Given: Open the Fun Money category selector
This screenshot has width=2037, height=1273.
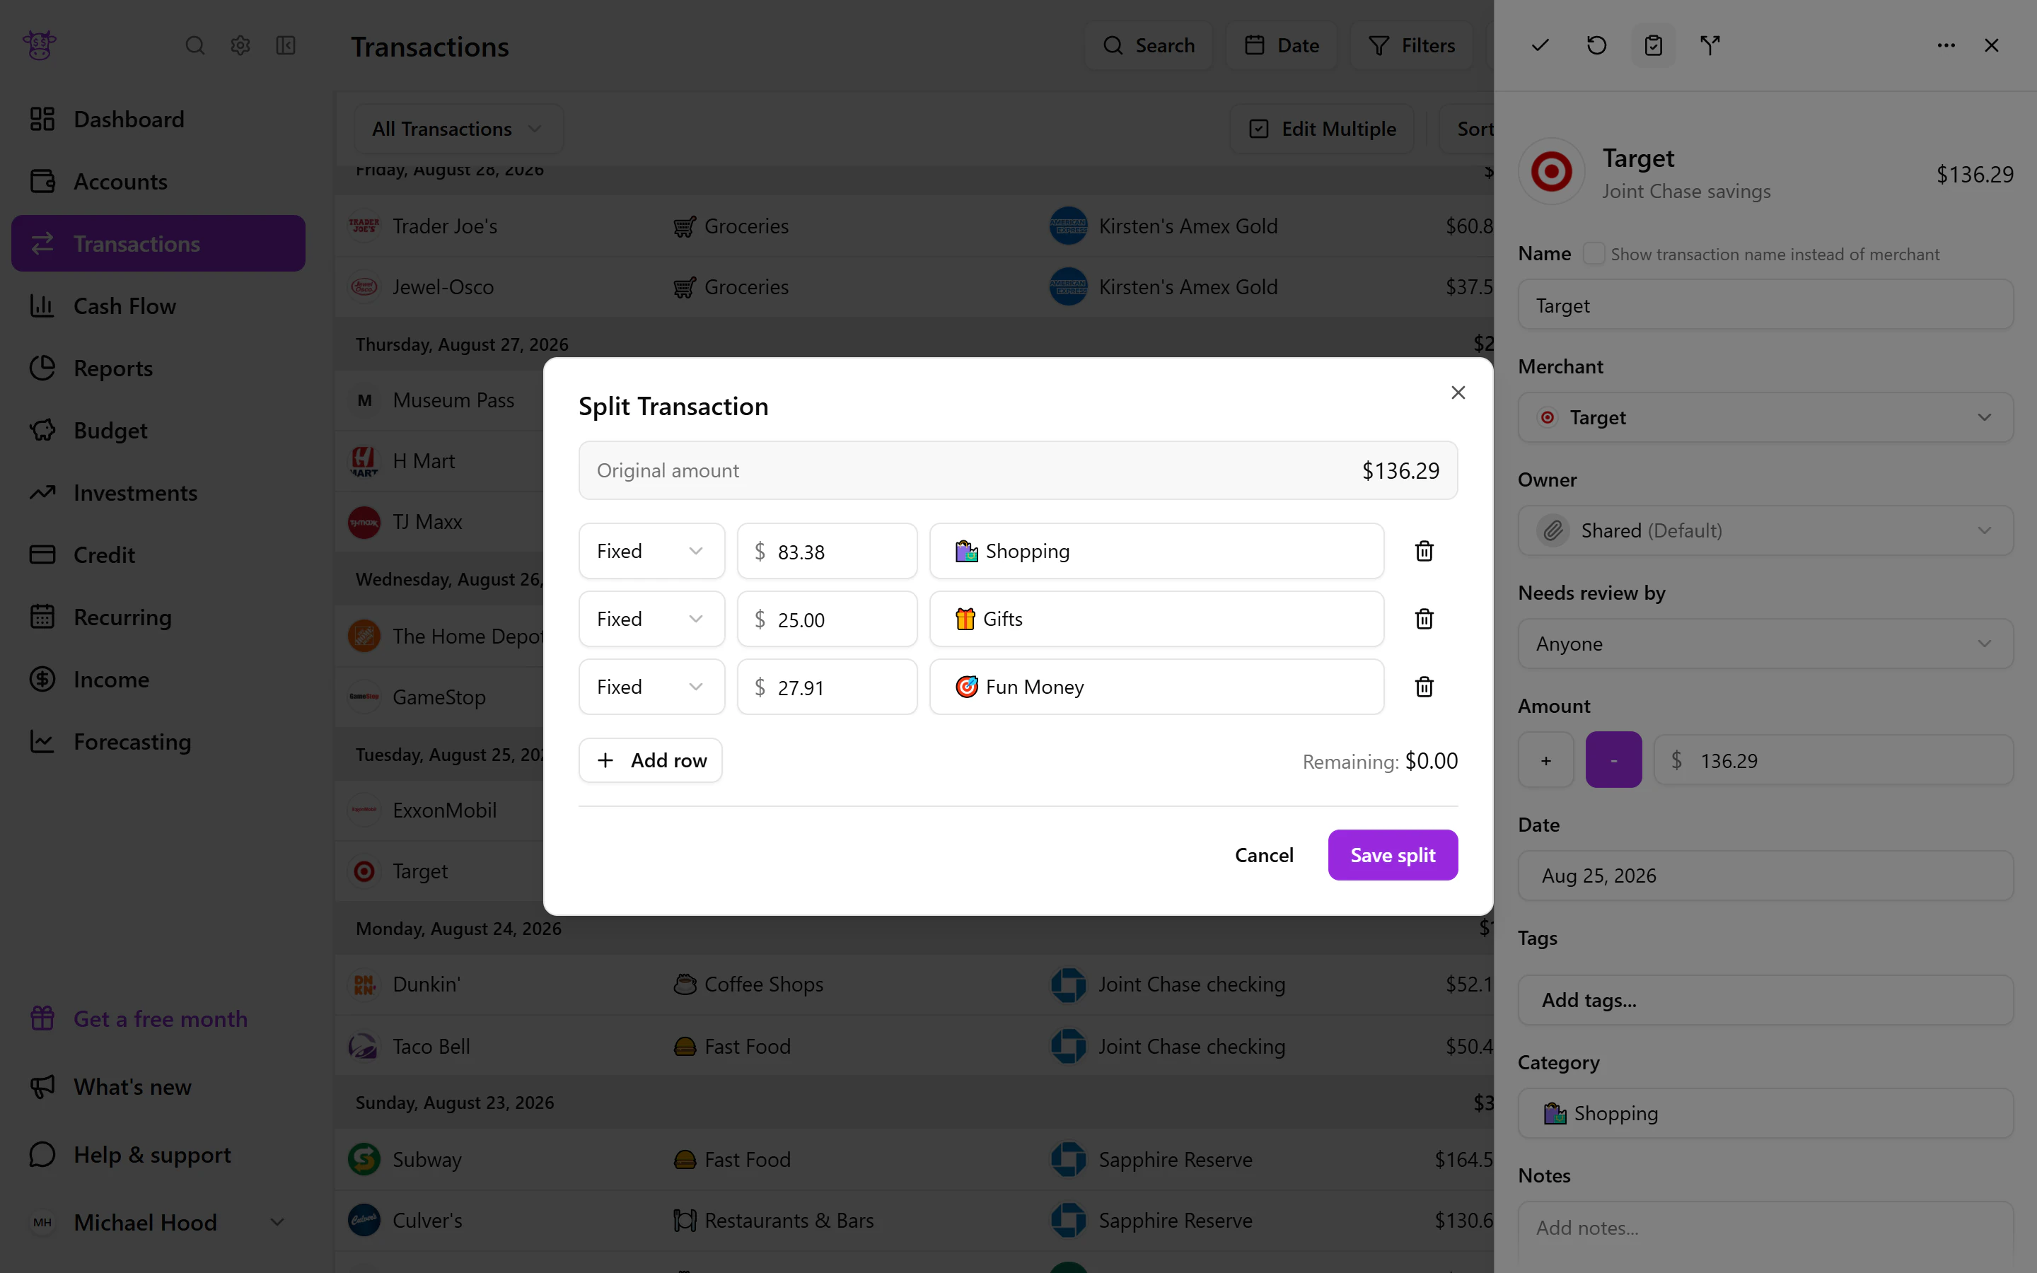Looking at the screenshot, I should 1156,687.
